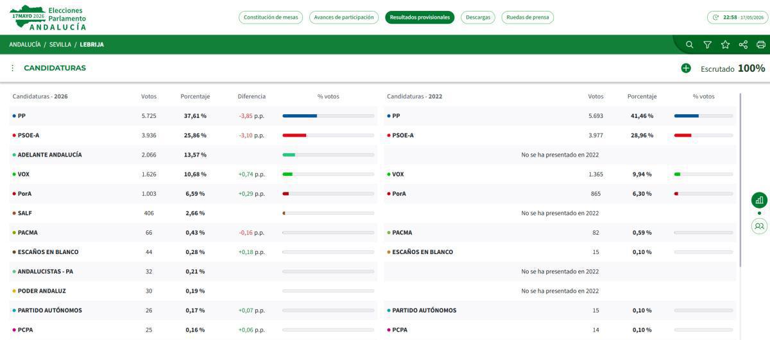Click the 13,57 % percentage value
The image size is (770, 340).
195,155
